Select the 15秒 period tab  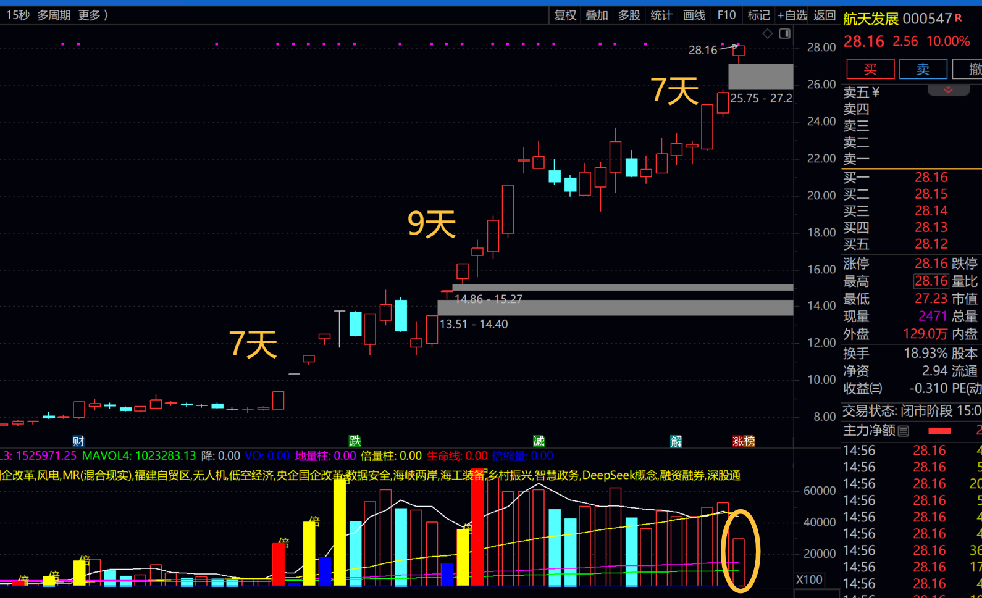click(x=18, y=15)
